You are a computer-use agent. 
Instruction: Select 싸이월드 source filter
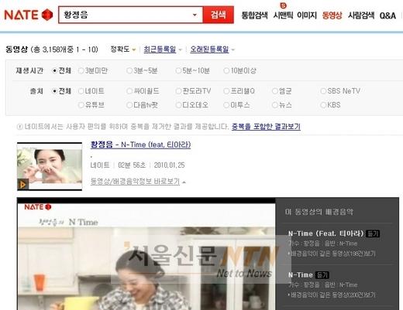pyautogui.click(x=129, y=91)
